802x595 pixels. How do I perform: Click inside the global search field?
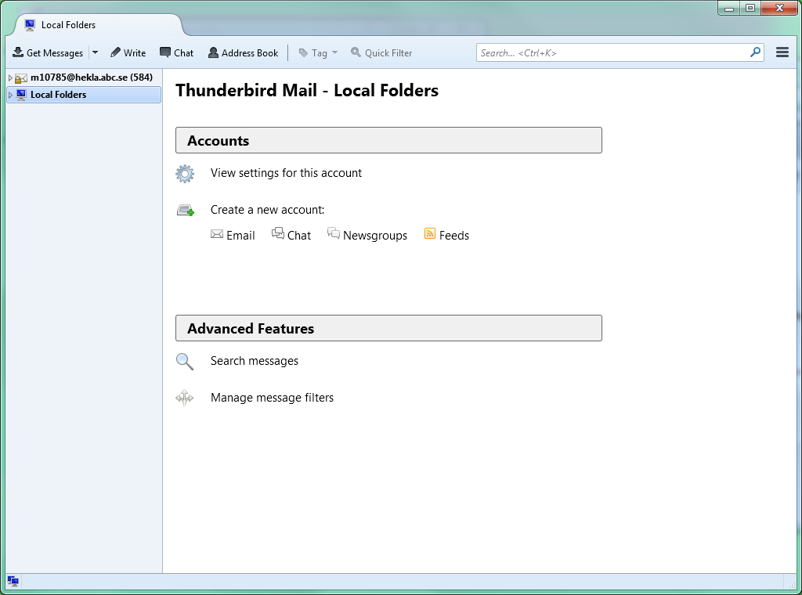pyautogui.click(x=611, y=53)
